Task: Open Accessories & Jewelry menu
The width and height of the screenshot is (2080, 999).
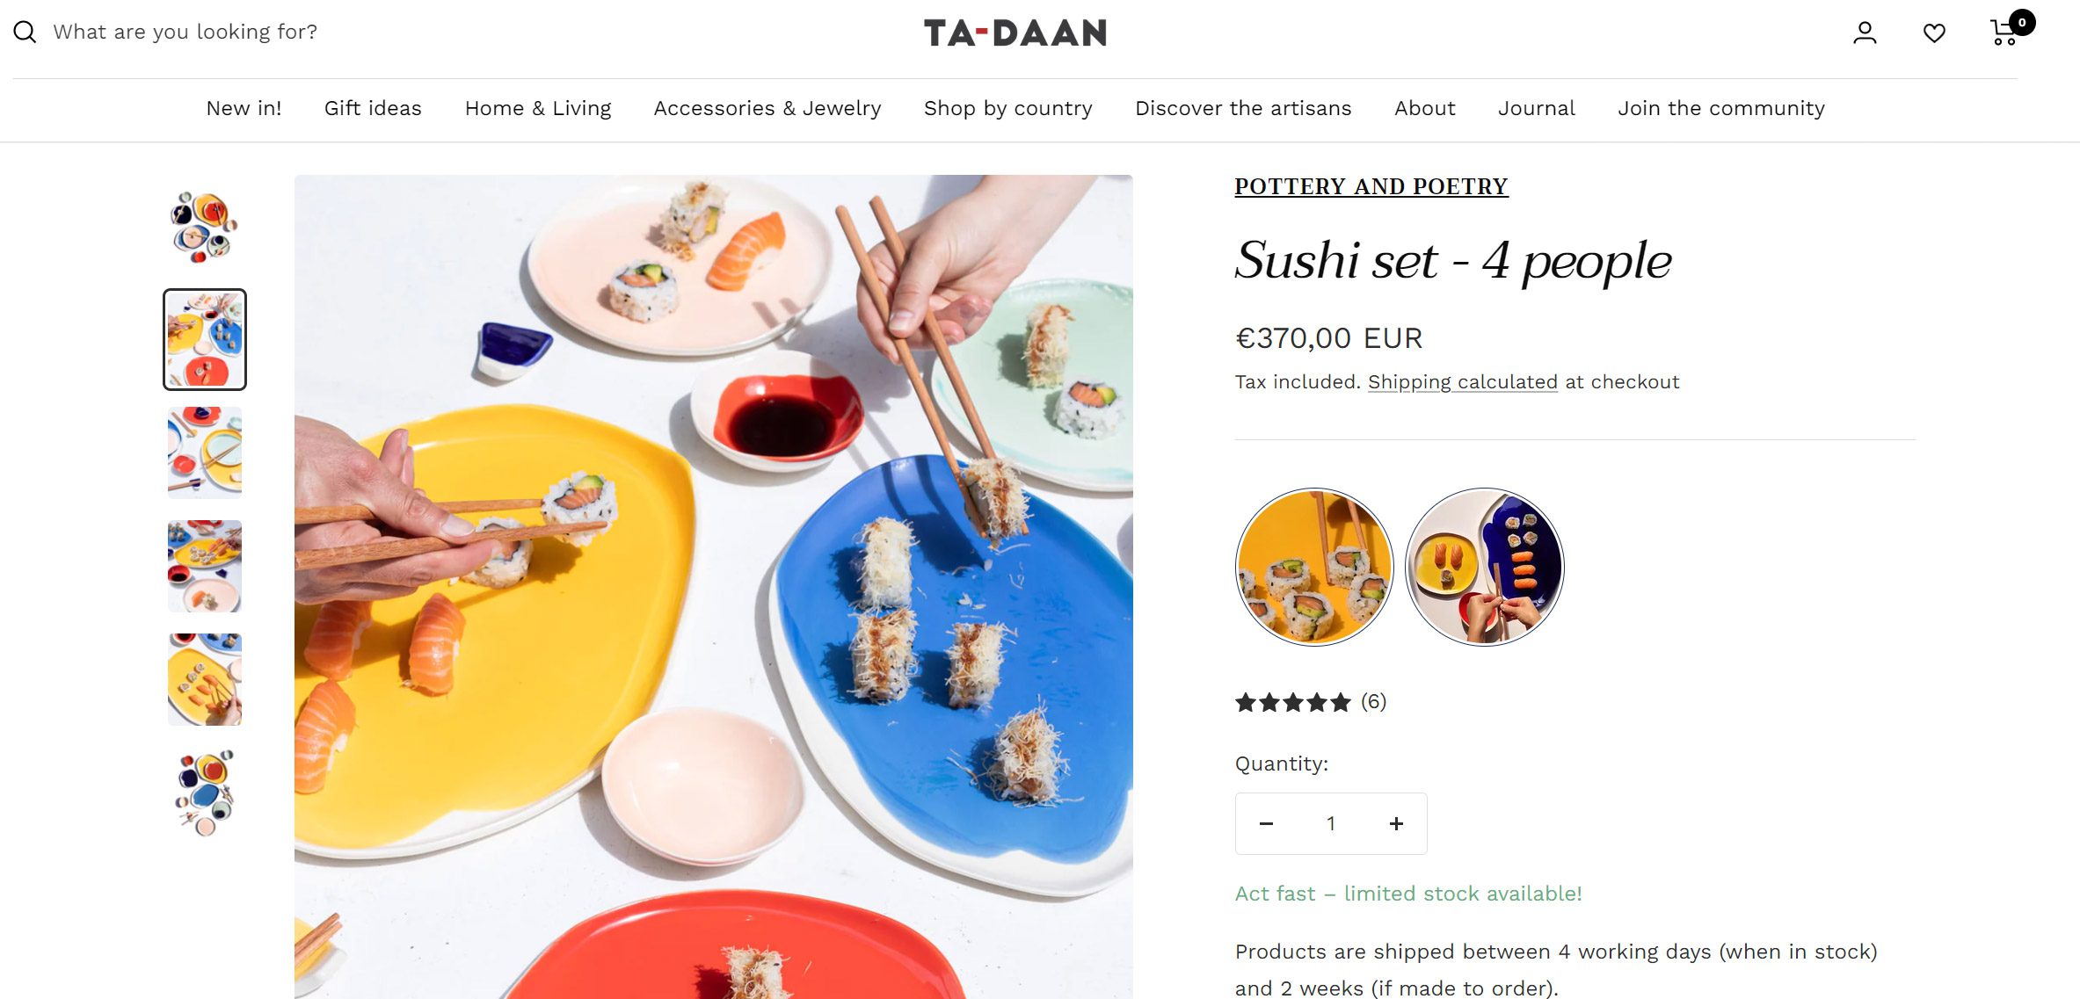Action: [x=767, y=108]
